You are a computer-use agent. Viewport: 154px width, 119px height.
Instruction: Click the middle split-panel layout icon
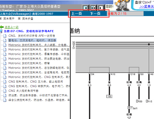(x=93, y=8)
